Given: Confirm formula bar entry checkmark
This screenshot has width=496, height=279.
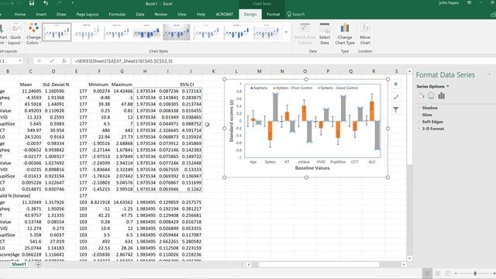Looking at the screenshot, I should (x=52, y=60).
